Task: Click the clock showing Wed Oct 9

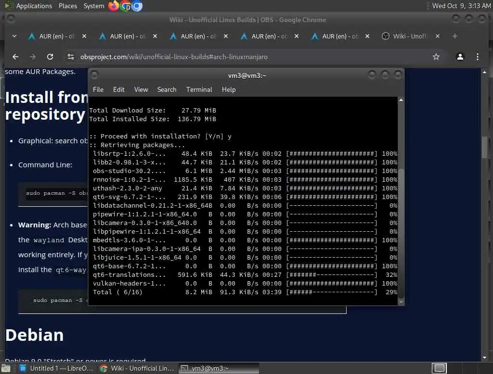Action: tap(461, 6)
